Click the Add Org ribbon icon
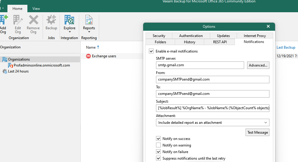 (3, 20)
